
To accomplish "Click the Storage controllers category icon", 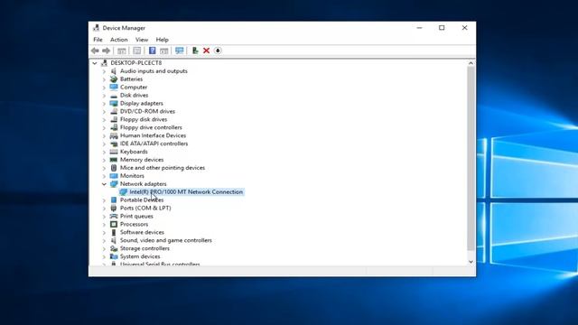I will pos(114,248).
